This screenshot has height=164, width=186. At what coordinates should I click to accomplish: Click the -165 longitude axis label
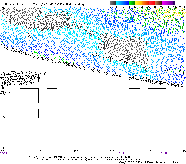click(x=3, y=151)
